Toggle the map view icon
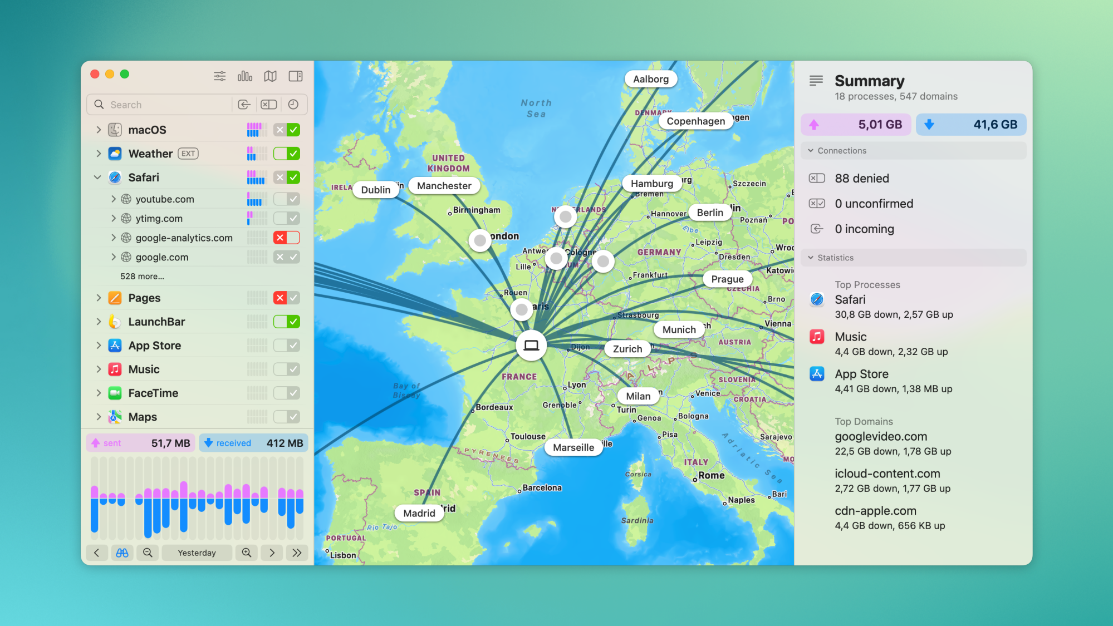The image size is (1113, 626). (271, 76)
